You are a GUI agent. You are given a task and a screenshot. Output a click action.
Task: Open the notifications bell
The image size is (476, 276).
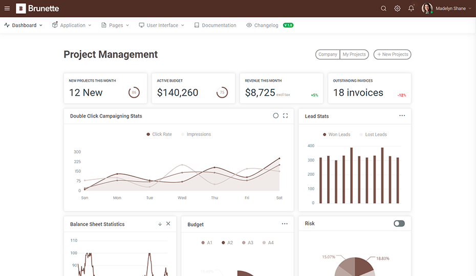pos(411,9)
